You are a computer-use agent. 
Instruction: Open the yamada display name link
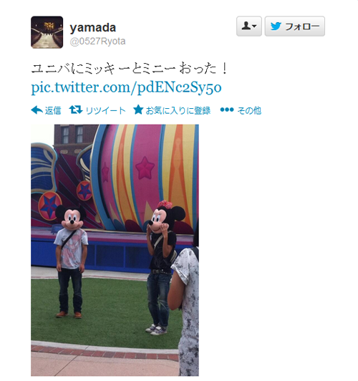93,27
